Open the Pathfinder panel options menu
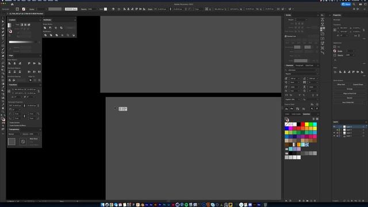368x207 pixels. (75, 20)
